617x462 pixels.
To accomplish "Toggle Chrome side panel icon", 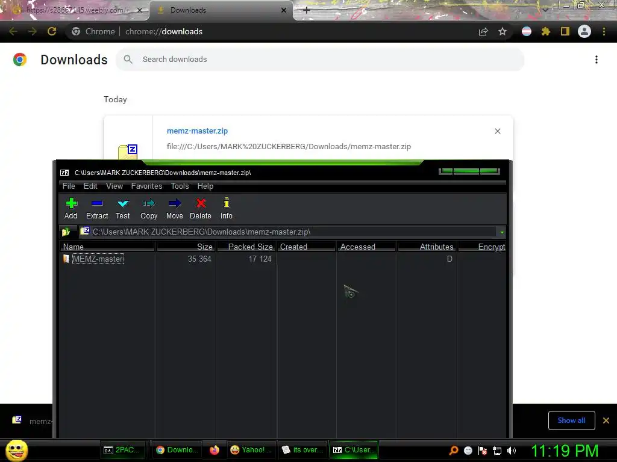I will tap(565, 31).
